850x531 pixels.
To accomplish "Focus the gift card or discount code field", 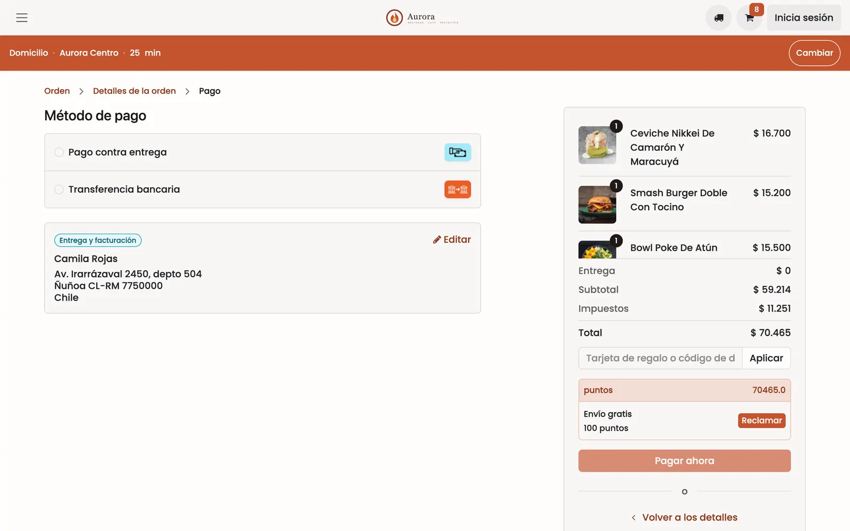I will coord(660,358).
